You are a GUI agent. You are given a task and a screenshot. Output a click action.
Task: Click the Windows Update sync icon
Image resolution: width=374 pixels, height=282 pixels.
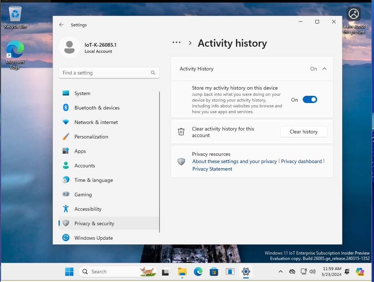coord(66,238)
